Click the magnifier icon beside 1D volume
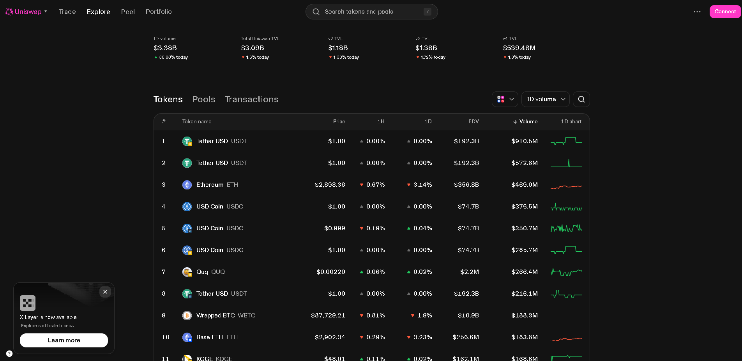This screenshot has height=361, width=742. pos(581,99)
